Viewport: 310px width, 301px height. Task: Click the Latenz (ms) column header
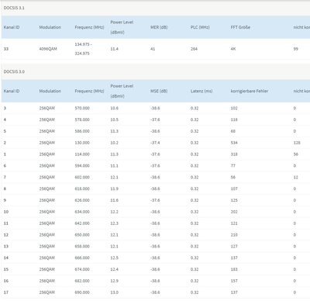click(x=201, y=91)
